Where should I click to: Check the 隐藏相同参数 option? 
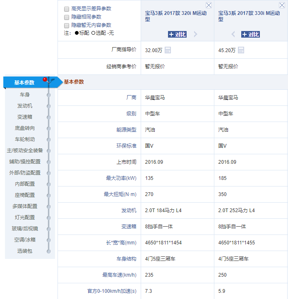[67, 17]
